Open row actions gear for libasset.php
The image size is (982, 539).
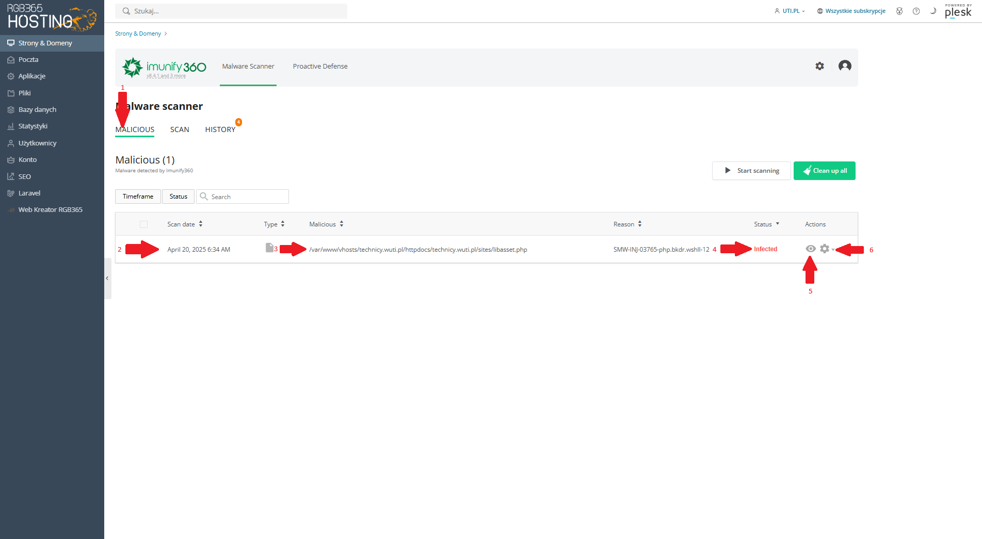point(825,249)
